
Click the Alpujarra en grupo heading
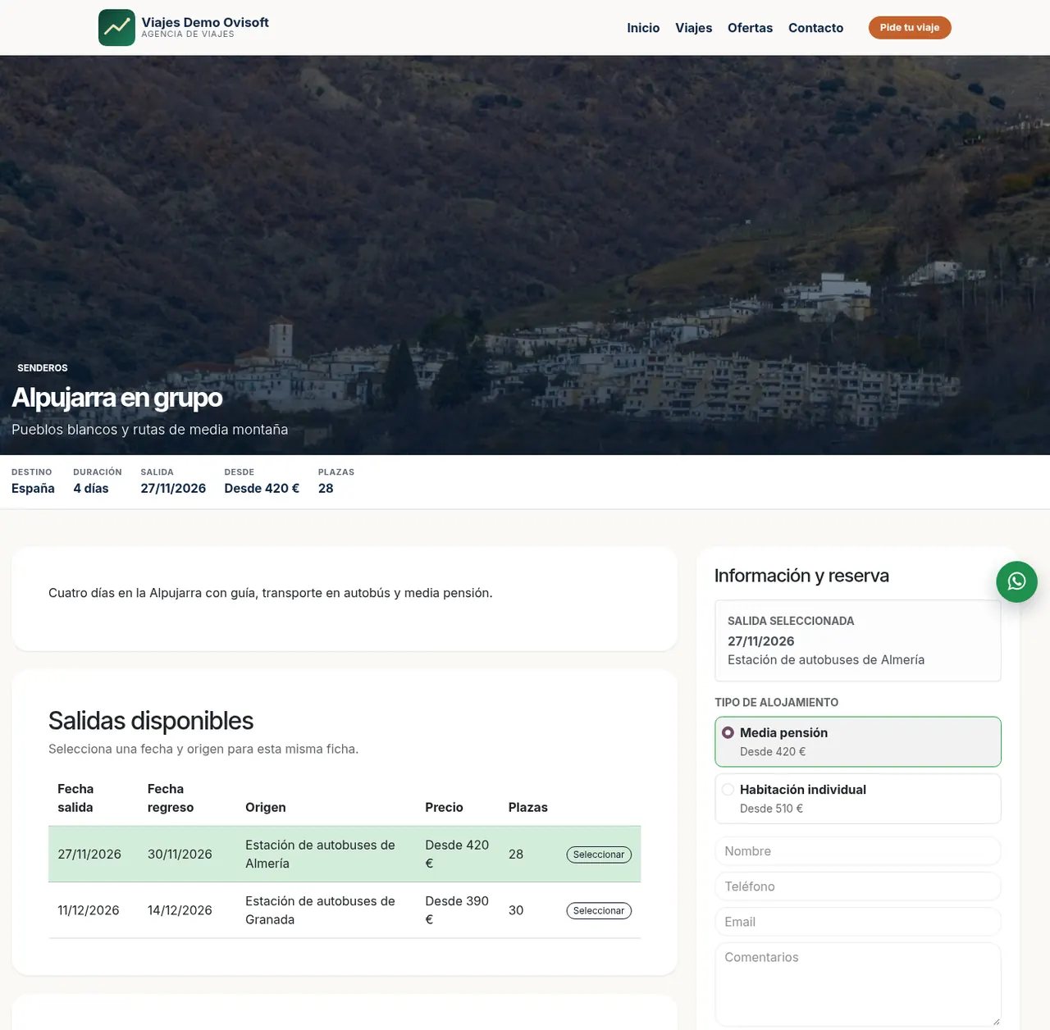(x=117, y=398)
